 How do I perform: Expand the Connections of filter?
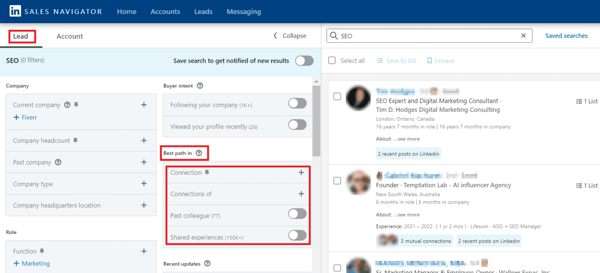pos(301,193)
